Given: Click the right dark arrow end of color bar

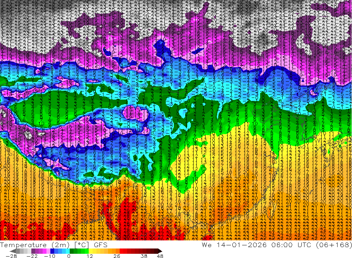Looking at the screenshot, I should pyautogui.click(x=160, y=251).
